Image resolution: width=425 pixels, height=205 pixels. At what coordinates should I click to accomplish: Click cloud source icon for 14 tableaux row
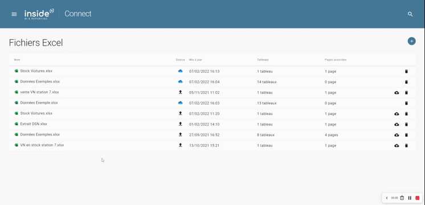[x=180, y=82]
